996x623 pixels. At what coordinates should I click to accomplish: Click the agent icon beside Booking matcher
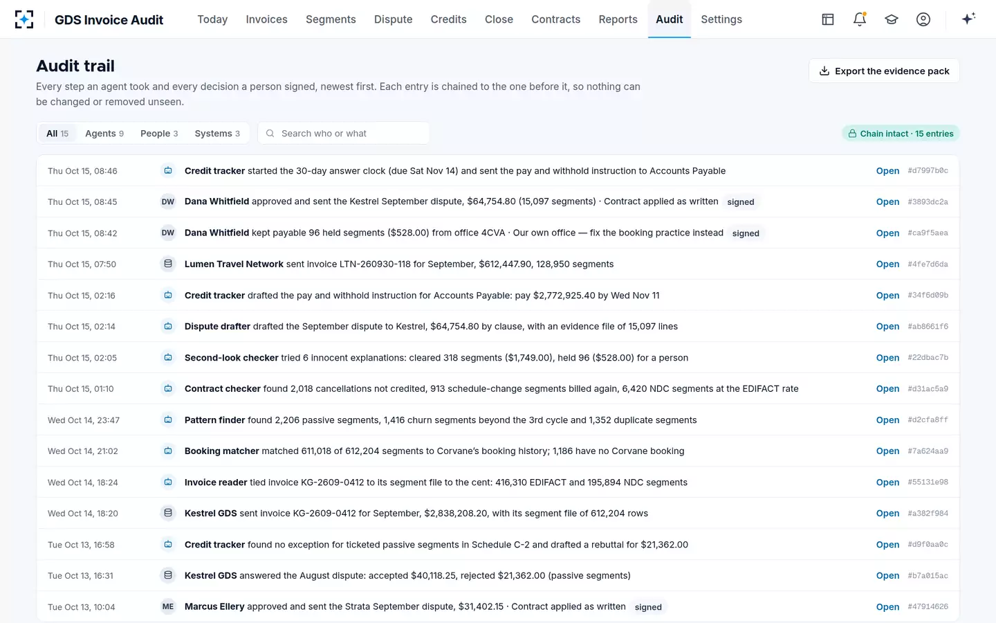168,451
